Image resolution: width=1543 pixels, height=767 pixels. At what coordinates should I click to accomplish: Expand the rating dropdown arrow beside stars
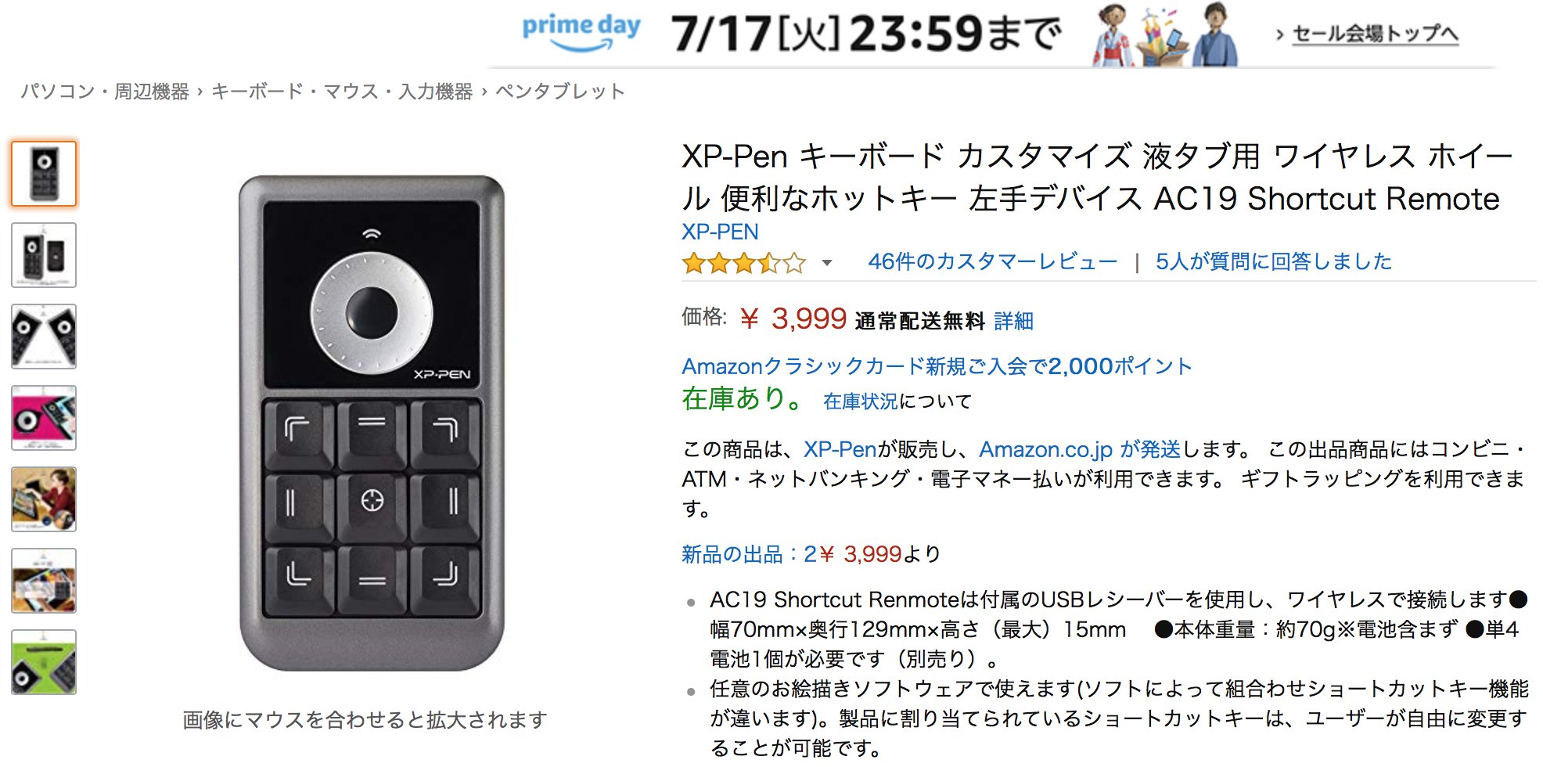point(827,263)
